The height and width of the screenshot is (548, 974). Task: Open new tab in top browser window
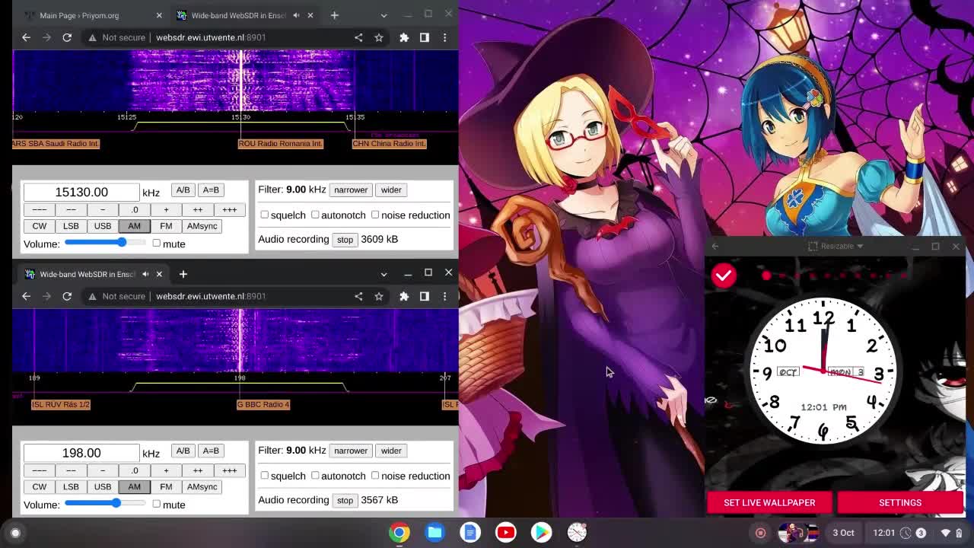click(x=334, y=15)
